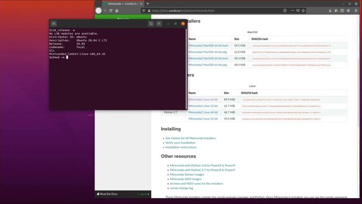Open the terminal hamburger menu
362x204 pixels.
pos(159,24)
